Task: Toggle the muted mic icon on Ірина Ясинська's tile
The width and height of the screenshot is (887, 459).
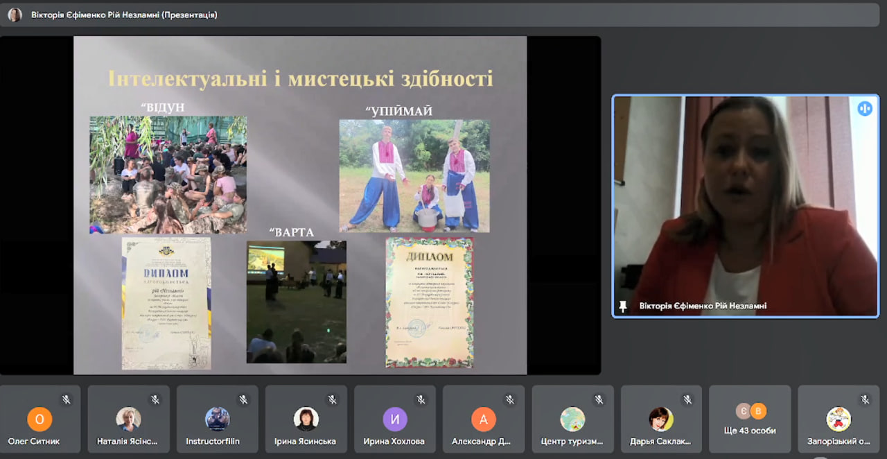Action: (x=332, y=400)
